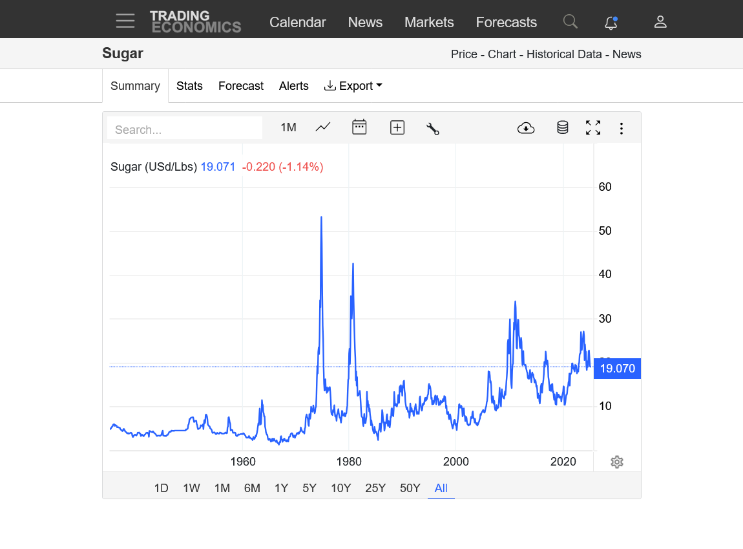Click the search magnifier icon
The image size is (743, 549).
pyautogui.click(x=570, y=22)
